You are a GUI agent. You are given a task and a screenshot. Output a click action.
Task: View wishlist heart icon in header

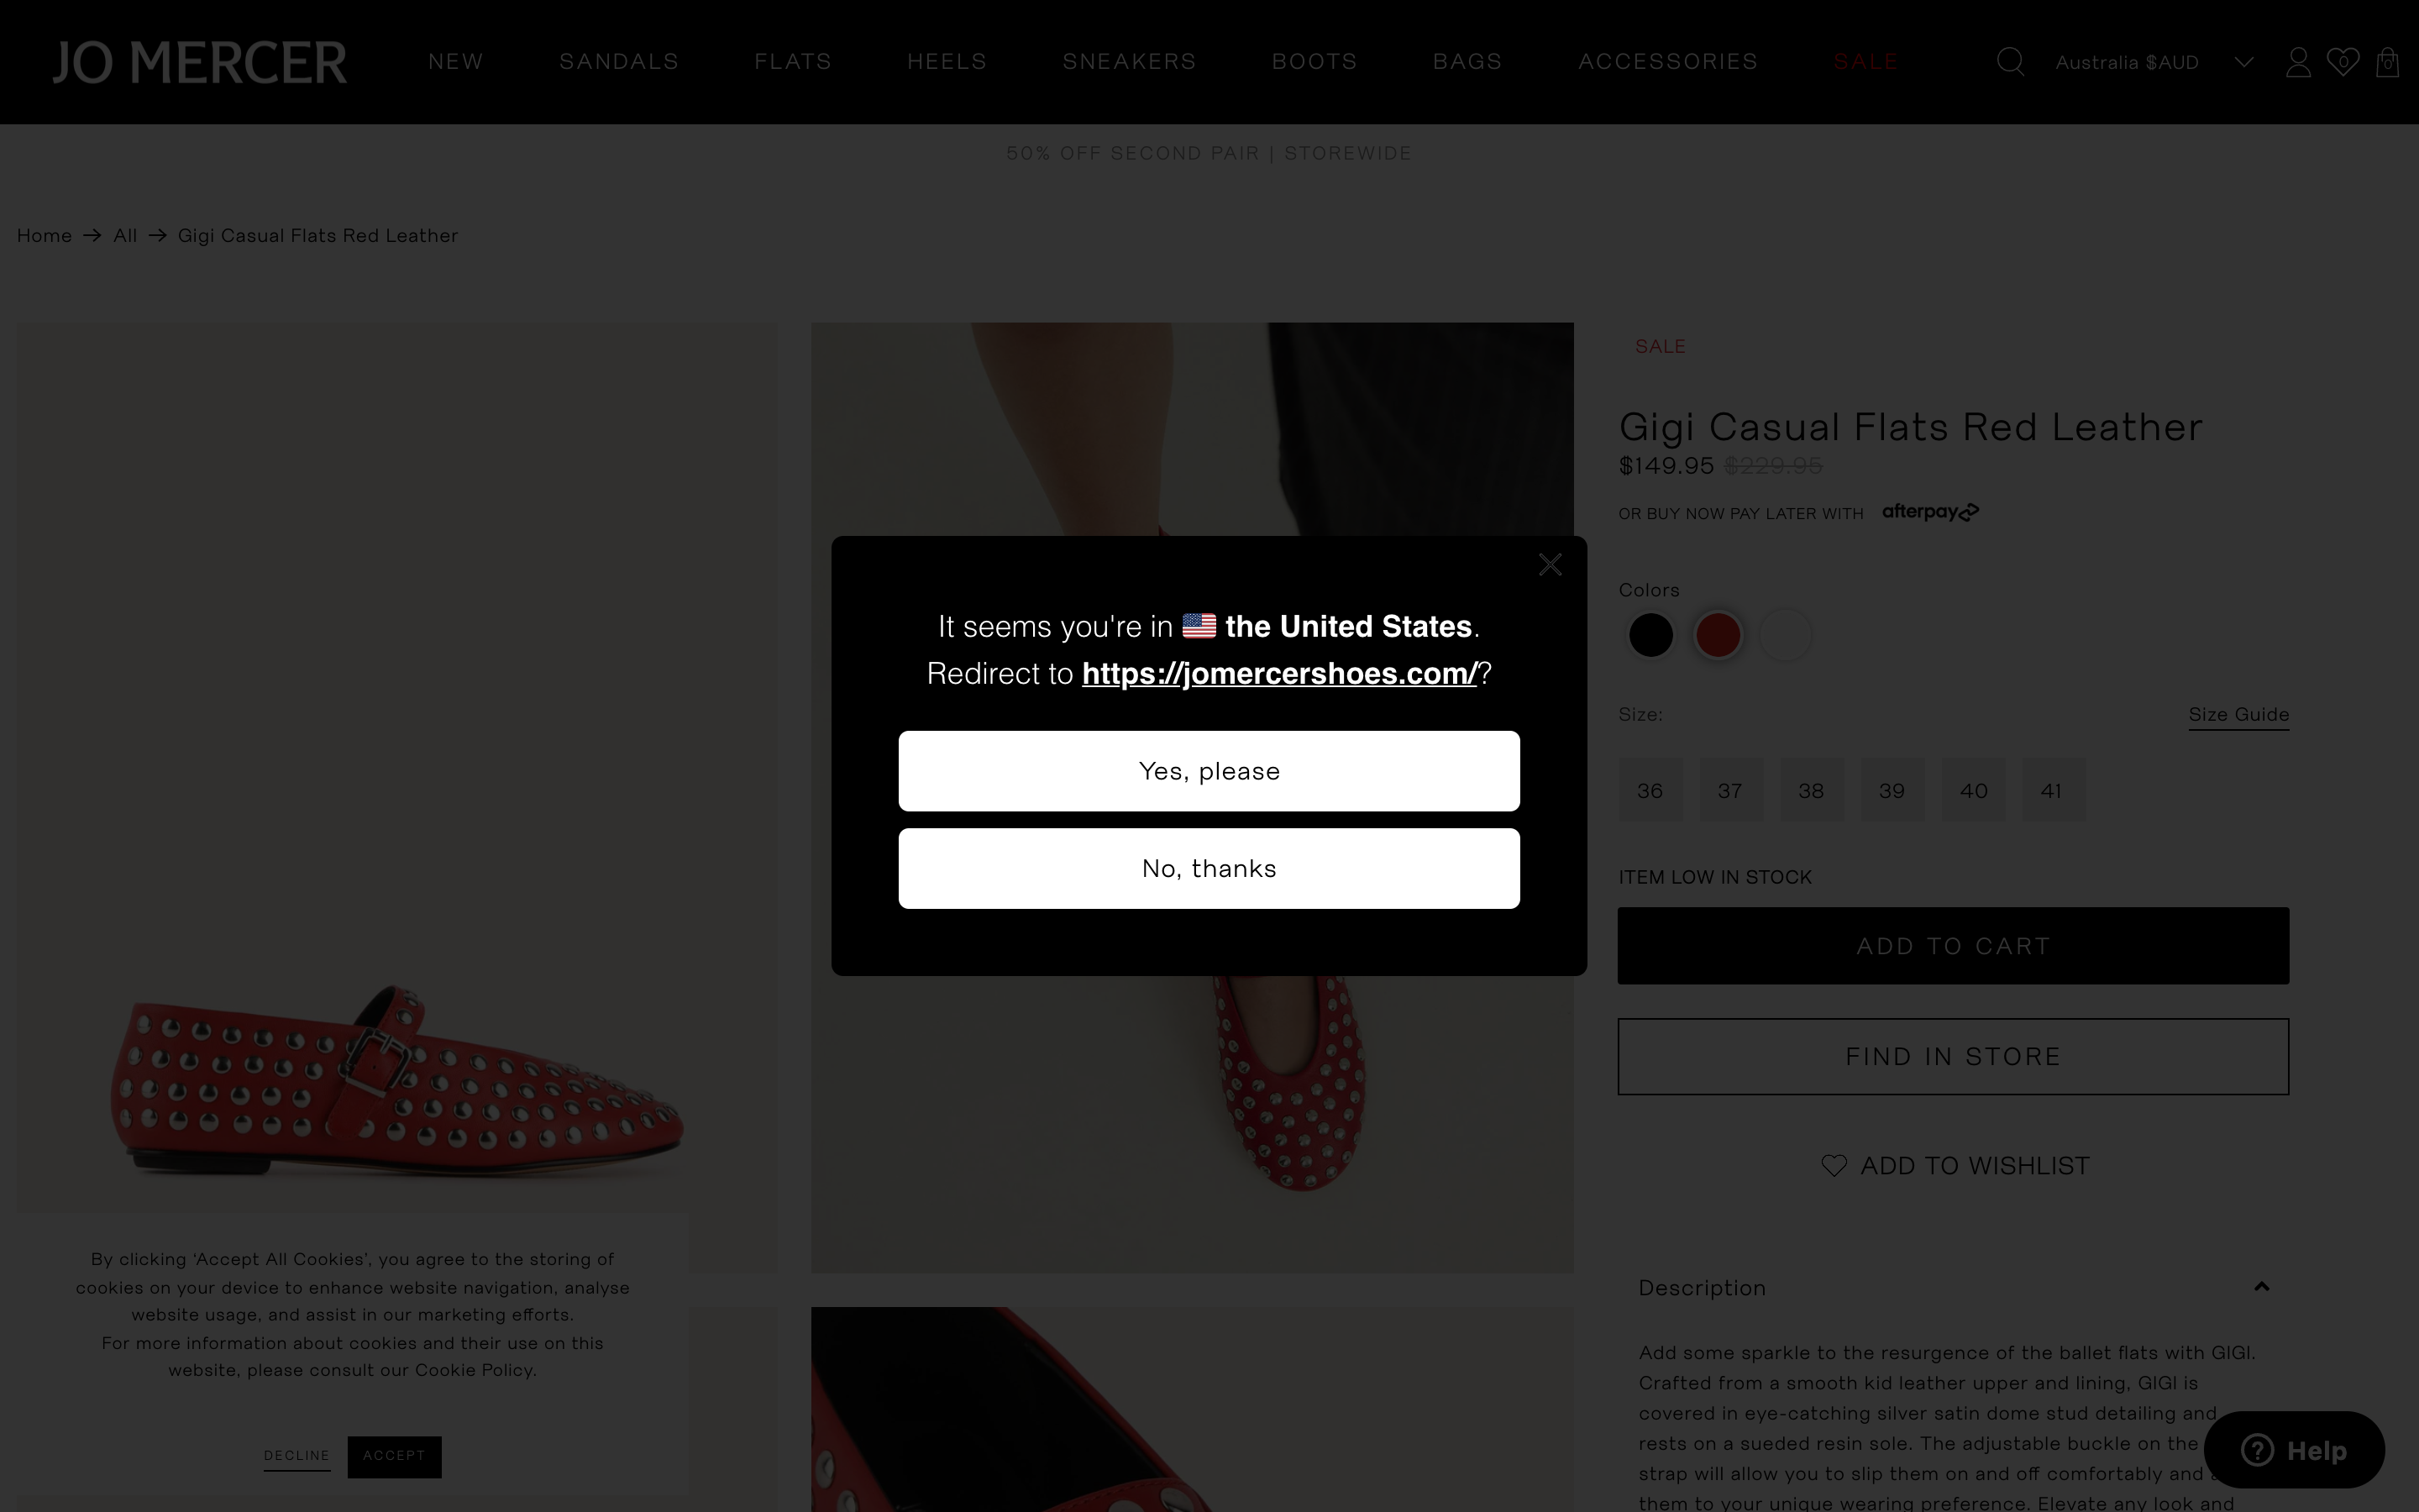(x=2342, y=62)
